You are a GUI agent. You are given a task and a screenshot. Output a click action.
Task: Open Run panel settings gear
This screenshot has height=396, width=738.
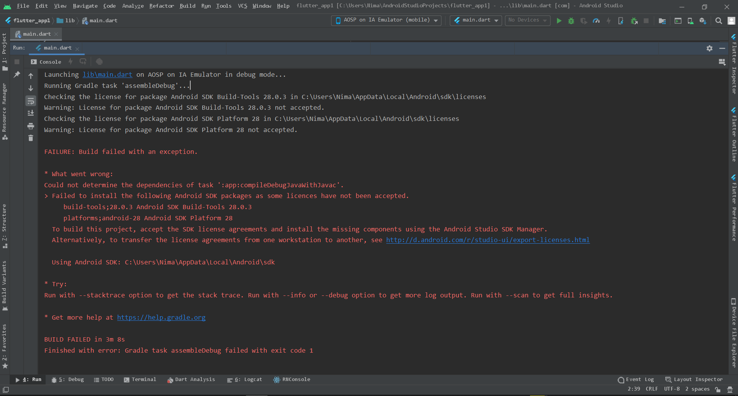(710, 48)
